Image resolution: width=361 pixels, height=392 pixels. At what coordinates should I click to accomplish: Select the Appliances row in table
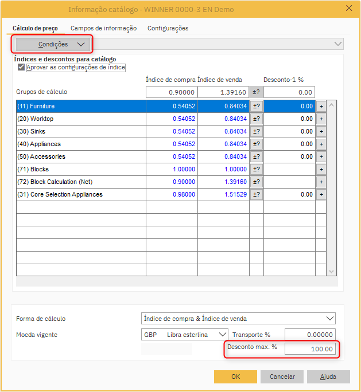[x=80, y=144]
